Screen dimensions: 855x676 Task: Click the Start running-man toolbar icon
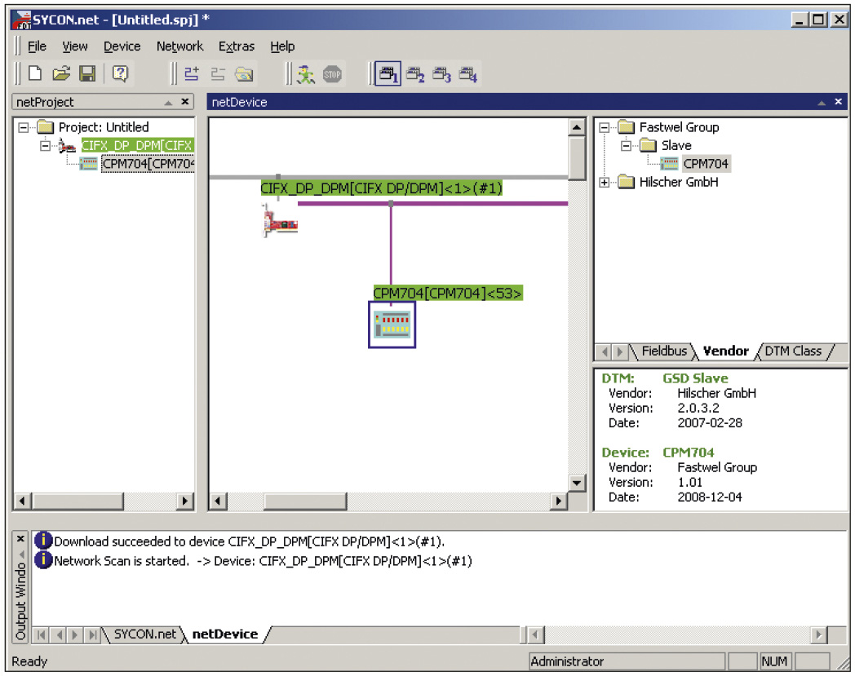coord(305,74)
